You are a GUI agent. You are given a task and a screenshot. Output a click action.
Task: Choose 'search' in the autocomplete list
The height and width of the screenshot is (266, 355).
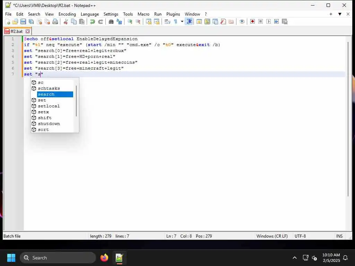pyautogui.click(x=55, y=94)
